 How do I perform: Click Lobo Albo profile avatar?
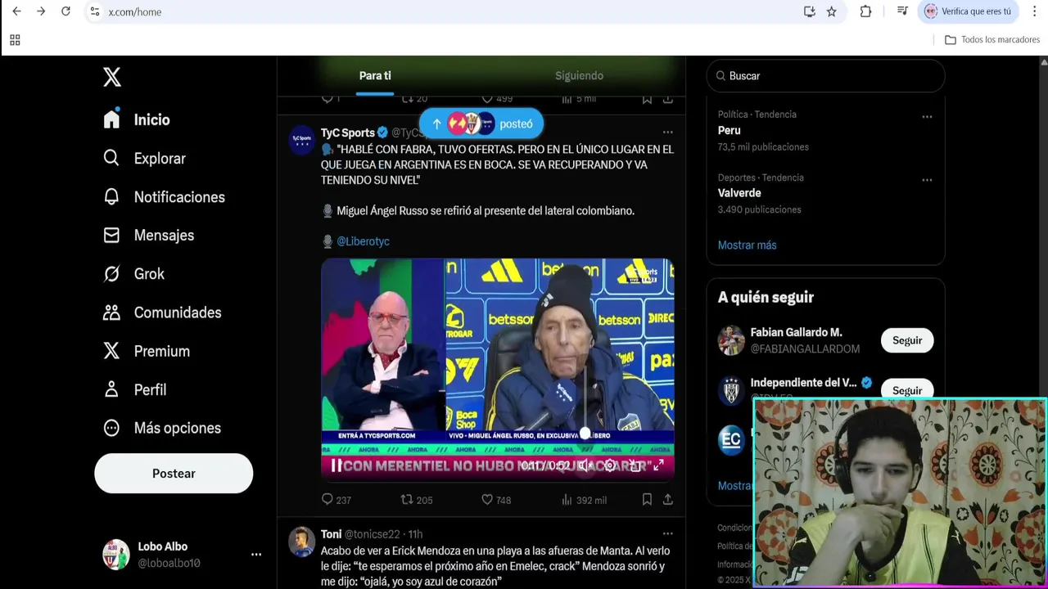coord(115,555)
